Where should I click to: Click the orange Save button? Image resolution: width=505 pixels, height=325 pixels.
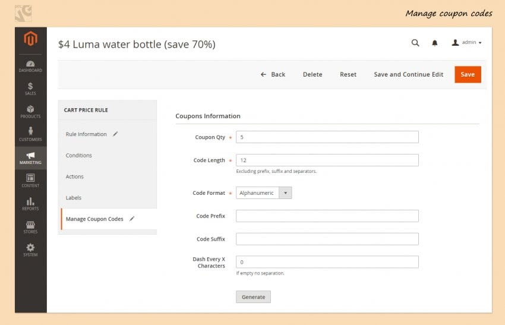point(468,74)
